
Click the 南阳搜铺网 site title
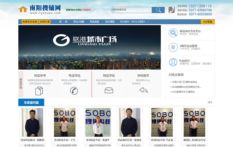pyautogui.click(x=45, y=8)
